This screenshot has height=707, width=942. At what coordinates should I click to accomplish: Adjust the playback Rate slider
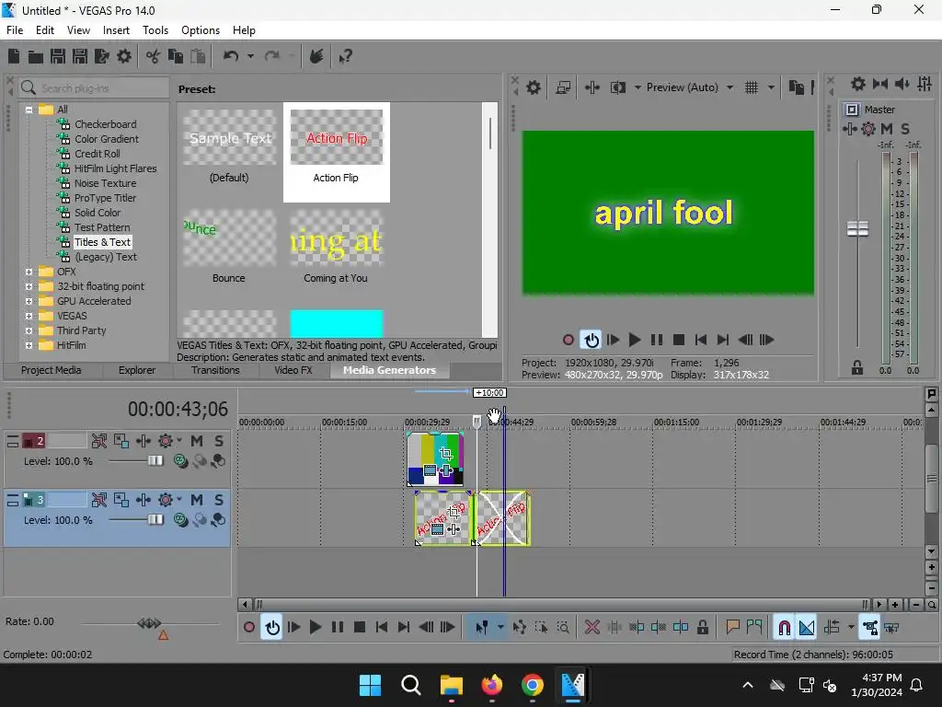[x=150, y=623]
